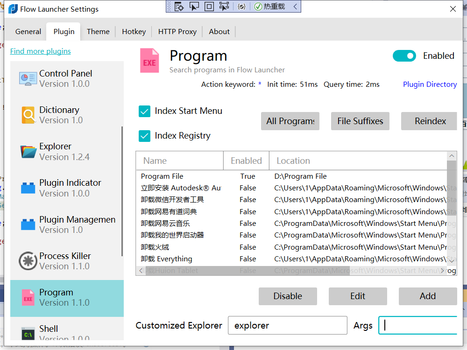
Task: Click Control Panel plugin icon
Action: (28, 79)
